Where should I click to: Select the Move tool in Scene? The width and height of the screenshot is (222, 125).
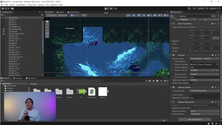click(x=47, y=25)
